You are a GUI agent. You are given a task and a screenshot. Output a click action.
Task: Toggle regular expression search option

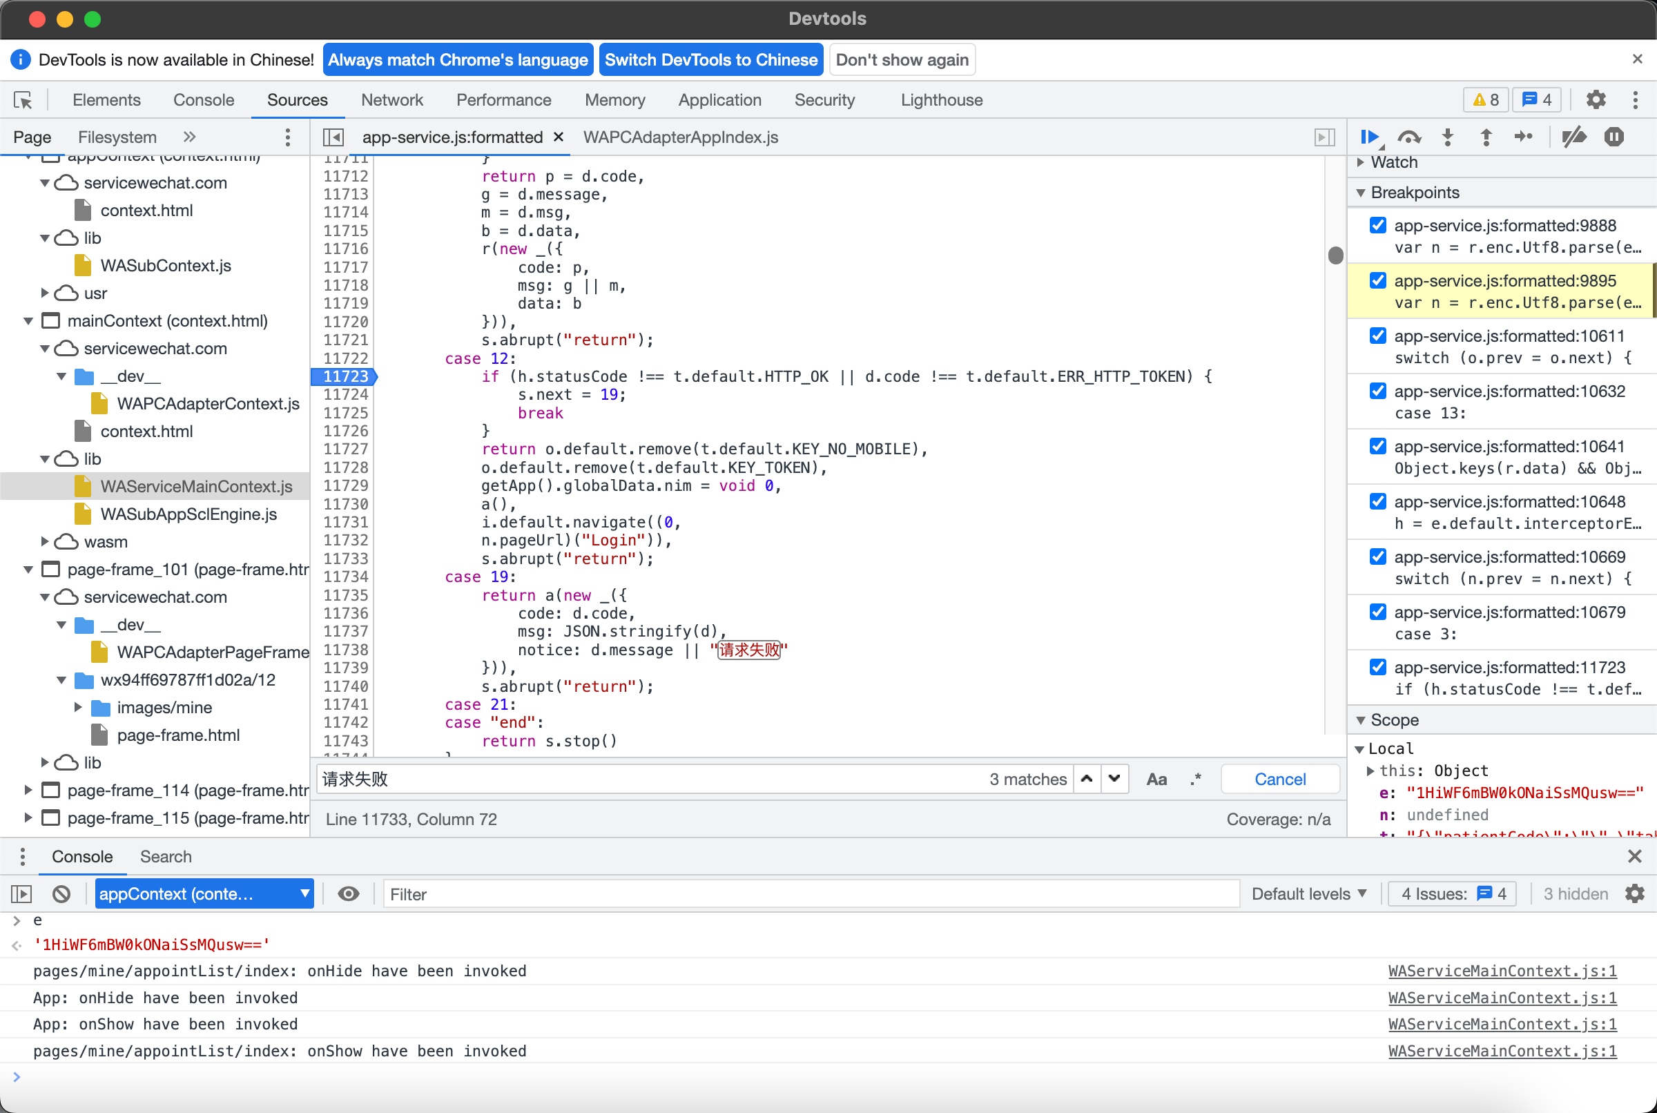tap(1196, 779)
